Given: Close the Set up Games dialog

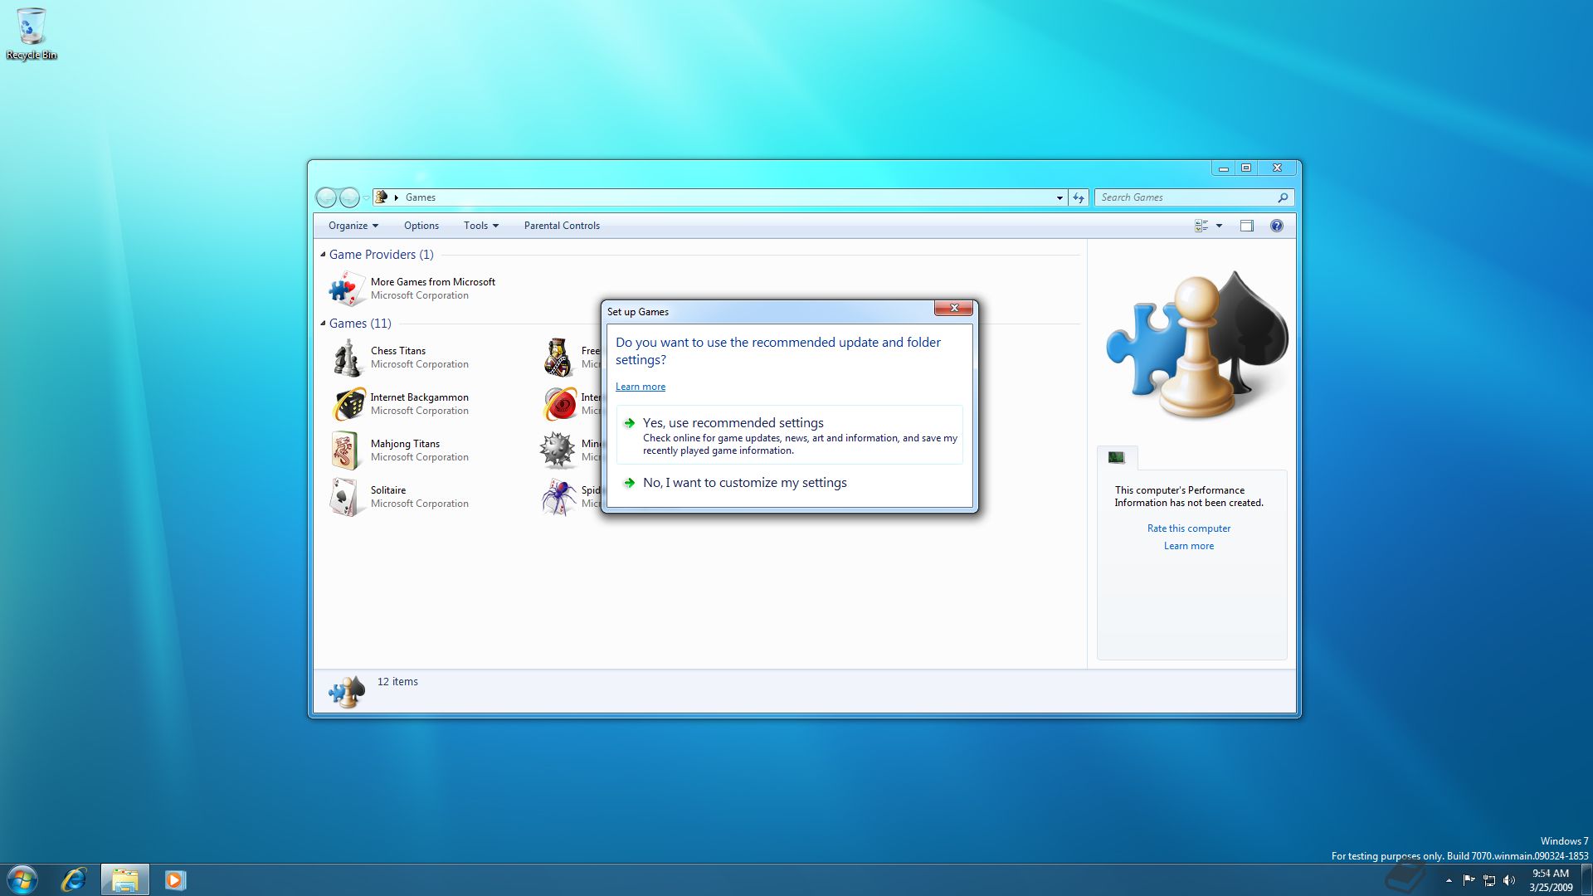Looking at the screenshot, I should tap(954, 308).
